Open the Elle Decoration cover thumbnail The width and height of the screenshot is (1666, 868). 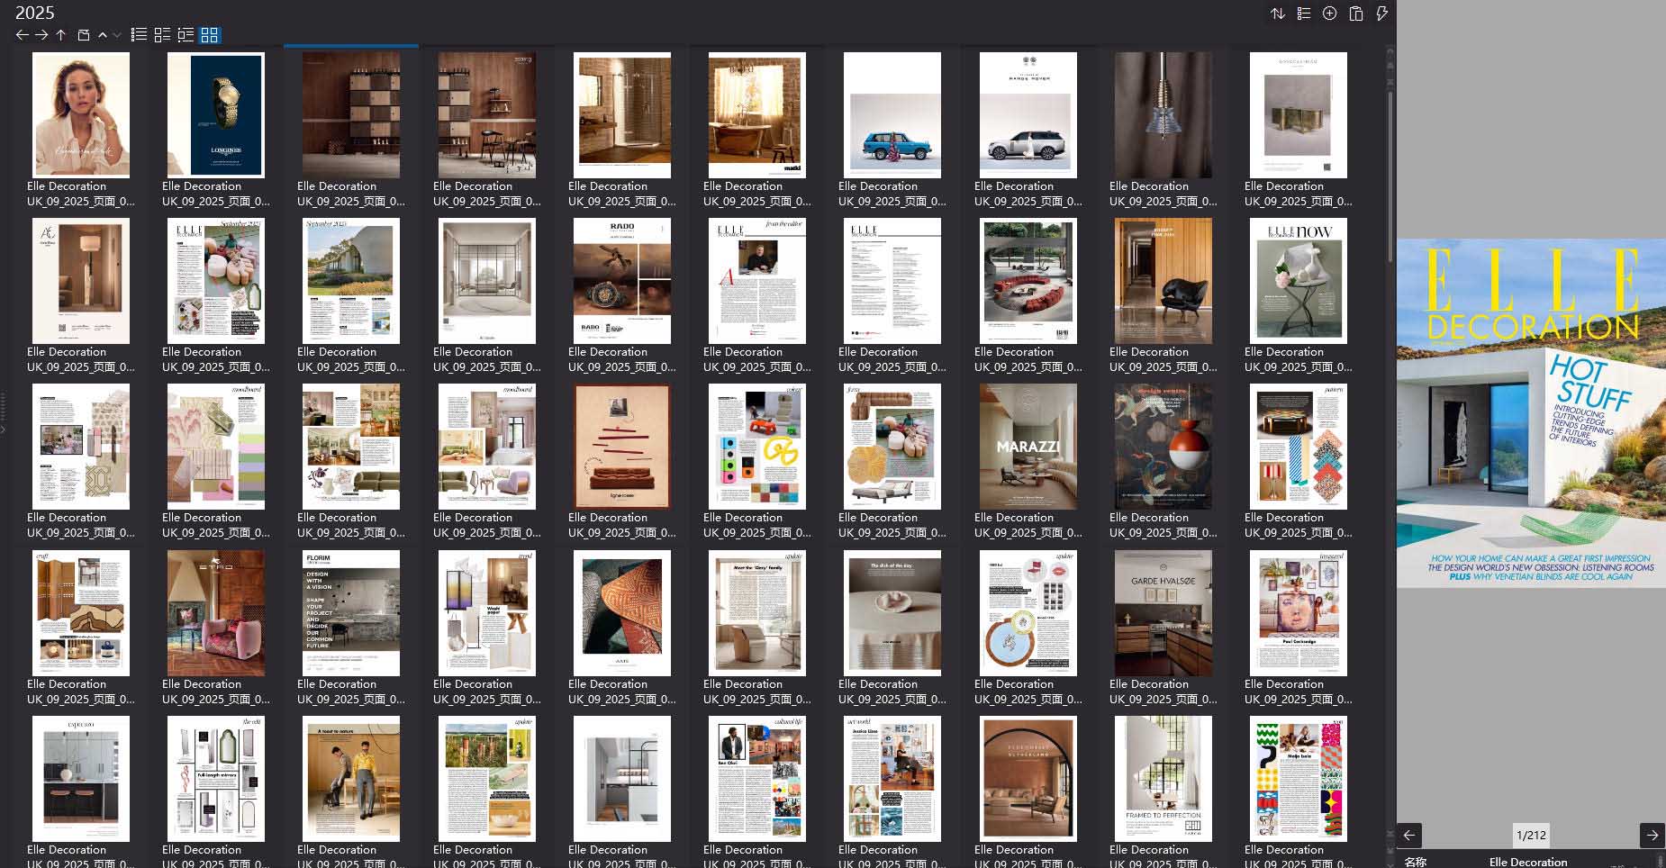point(1531,414)
